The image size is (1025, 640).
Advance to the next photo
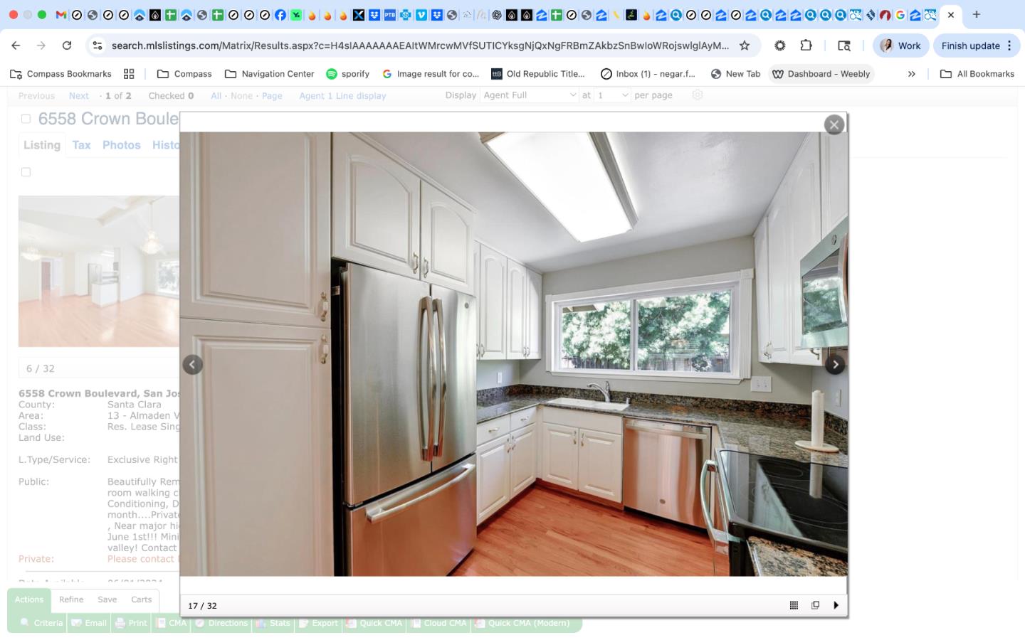tap(835, 364)
